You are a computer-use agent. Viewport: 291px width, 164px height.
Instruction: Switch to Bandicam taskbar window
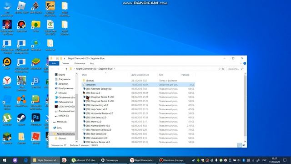(172, 160)
